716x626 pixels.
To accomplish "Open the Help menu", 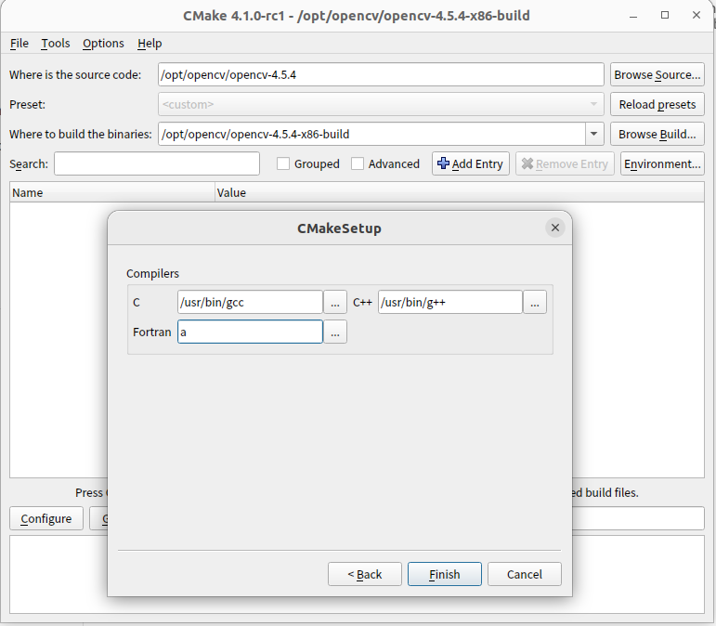I will point(150,44).
